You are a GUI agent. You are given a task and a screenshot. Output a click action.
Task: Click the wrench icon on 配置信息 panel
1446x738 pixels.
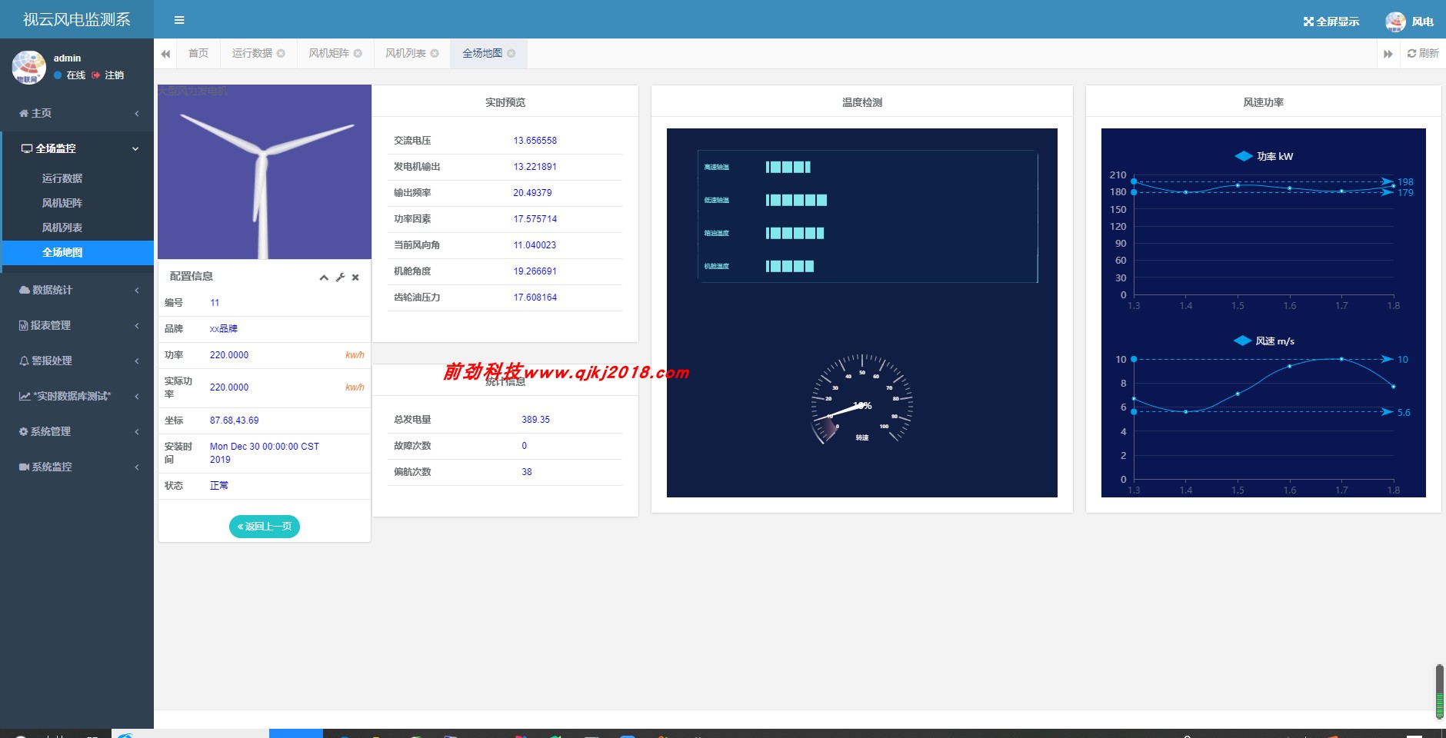point(340,278)
